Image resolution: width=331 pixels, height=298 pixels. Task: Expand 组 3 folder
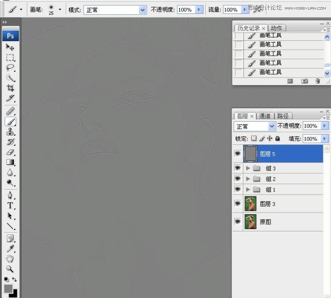pyautogui.click(x=248, y=168)
